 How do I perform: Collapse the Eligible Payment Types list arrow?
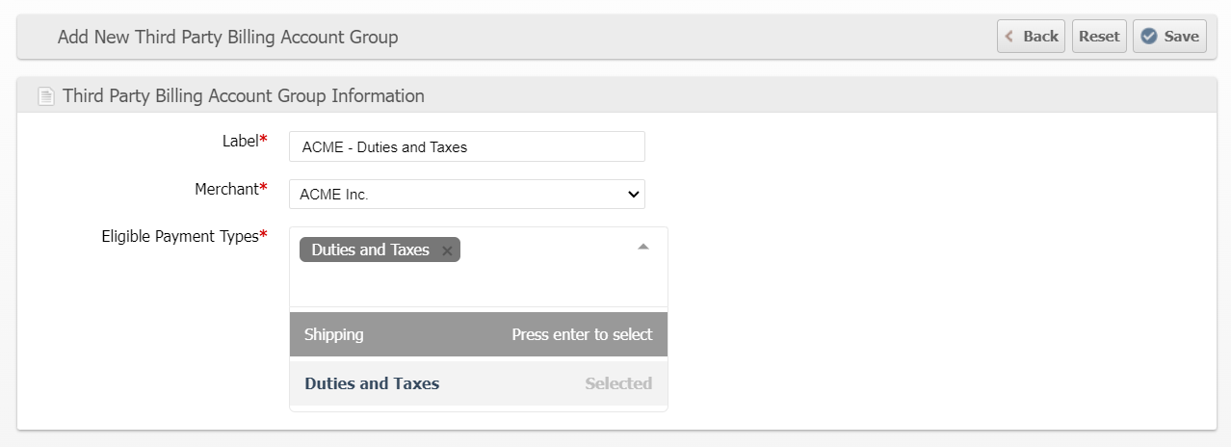click(x=643, y=248)
